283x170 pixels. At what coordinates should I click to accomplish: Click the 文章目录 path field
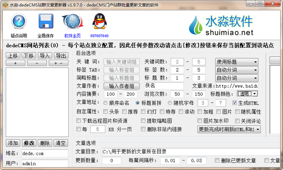pos(191,152)
